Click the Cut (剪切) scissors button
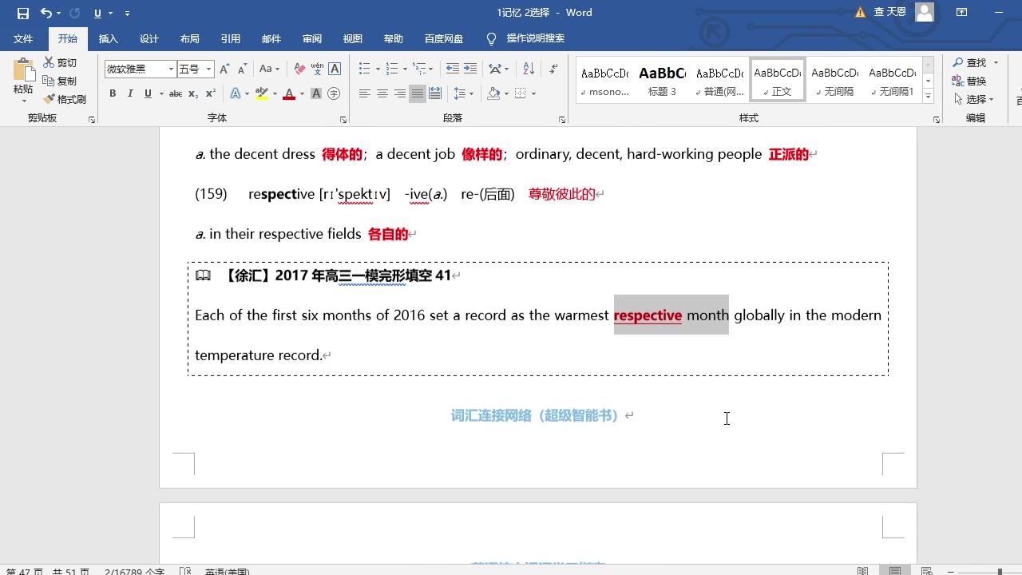This screenshot has height=575, width=1022. tap(61, 63)
